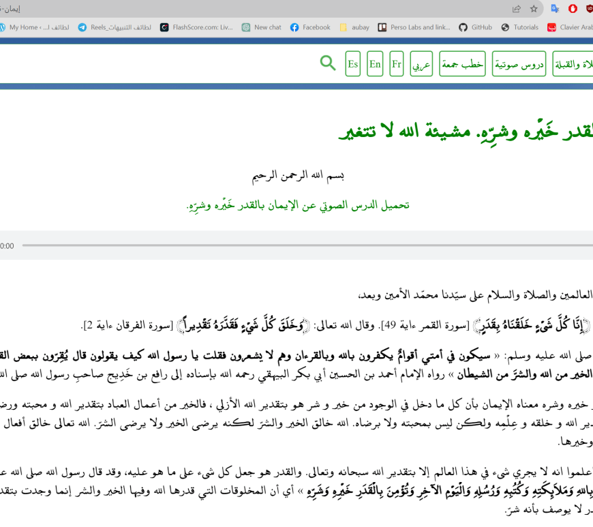Select the عربي language button
This screenshot has height=527, width=593.
tap(421, 64)
